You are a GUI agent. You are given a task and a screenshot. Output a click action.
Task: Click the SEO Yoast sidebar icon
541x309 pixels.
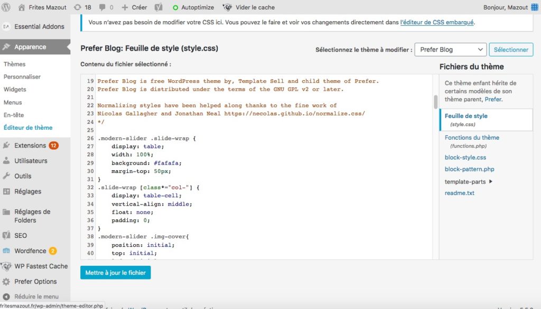click(6, 235)
